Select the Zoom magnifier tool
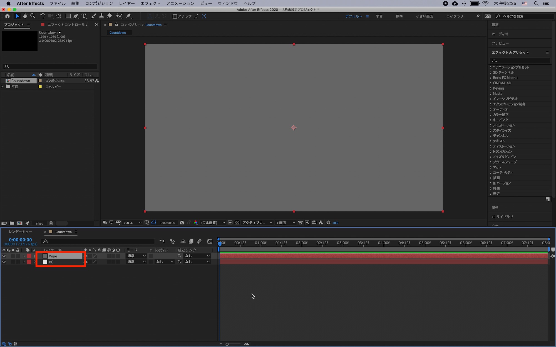556x347 pixels. pyautogui.click(x=33, y=16)
